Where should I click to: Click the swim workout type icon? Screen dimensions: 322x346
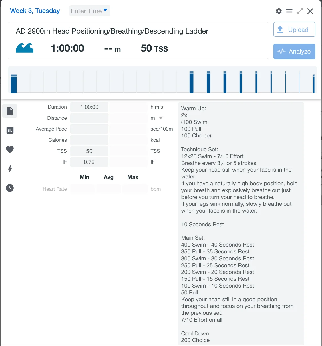(x=25, y=48)
